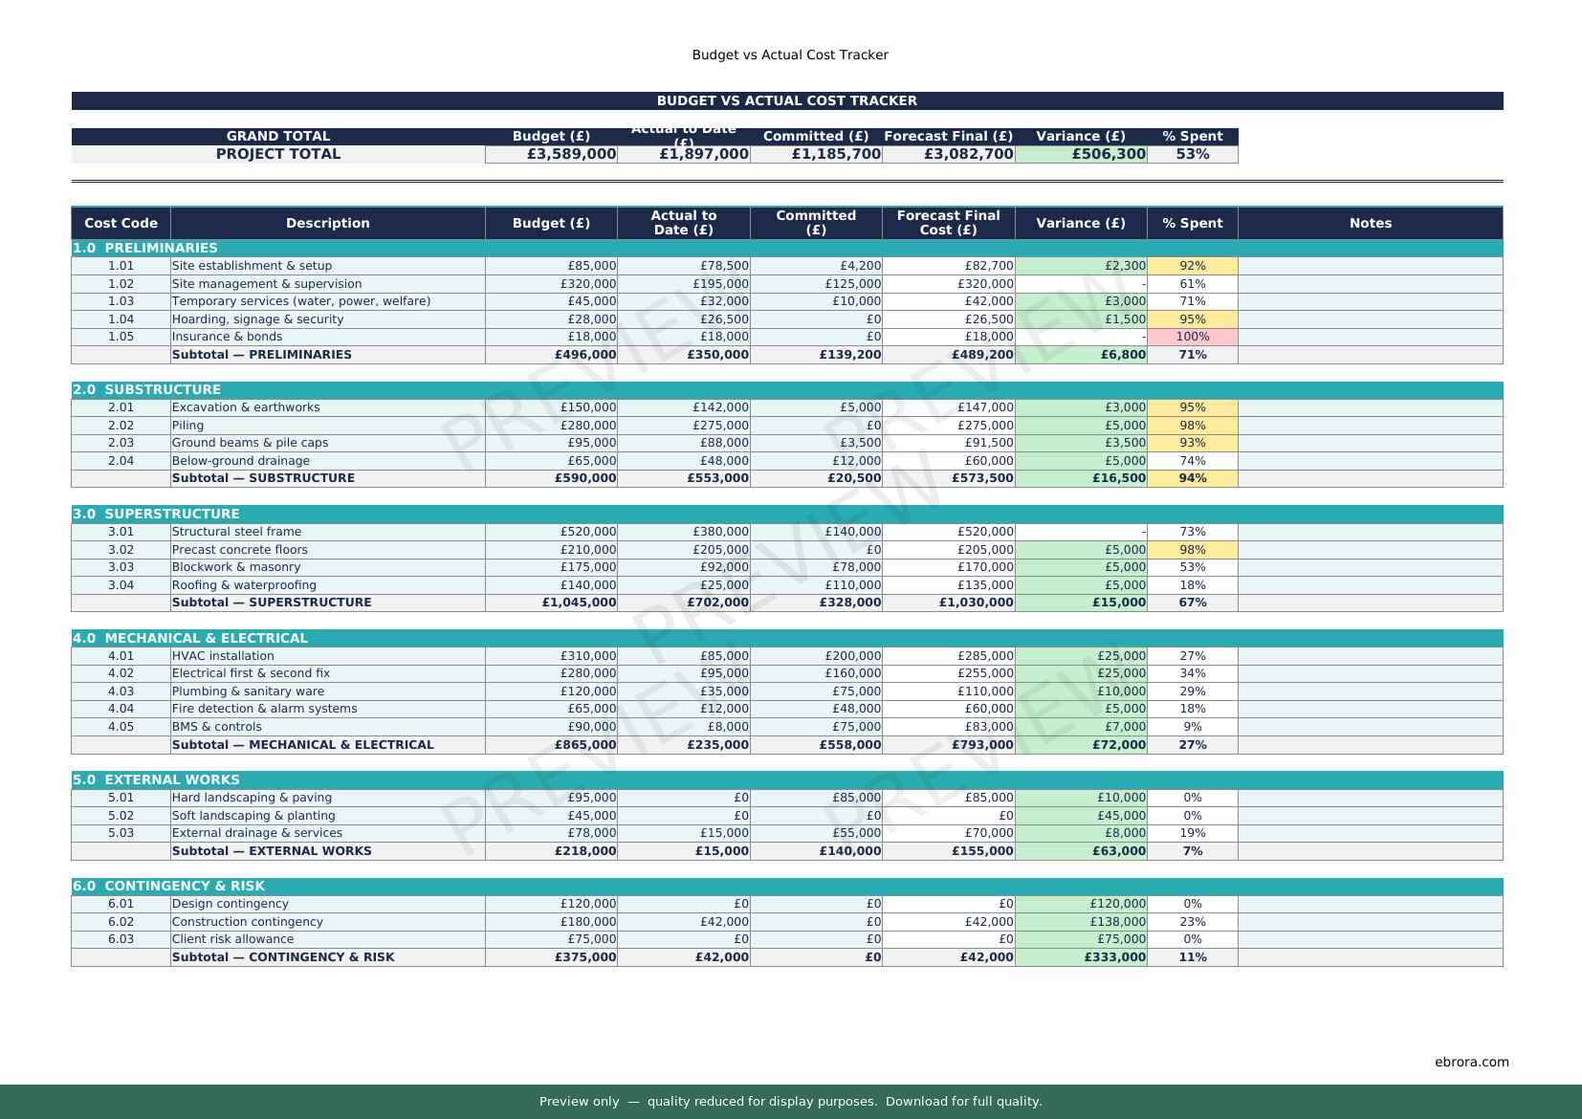Image resolution: width=1582 pixels, height=1119 pixels.
Task: Click the Structural steel frame budget cell £520,000
Action: click(x=552, y=532)
